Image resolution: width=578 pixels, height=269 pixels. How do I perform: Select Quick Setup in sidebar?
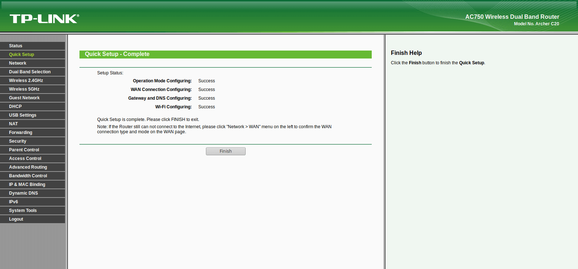tap(33, 55)
